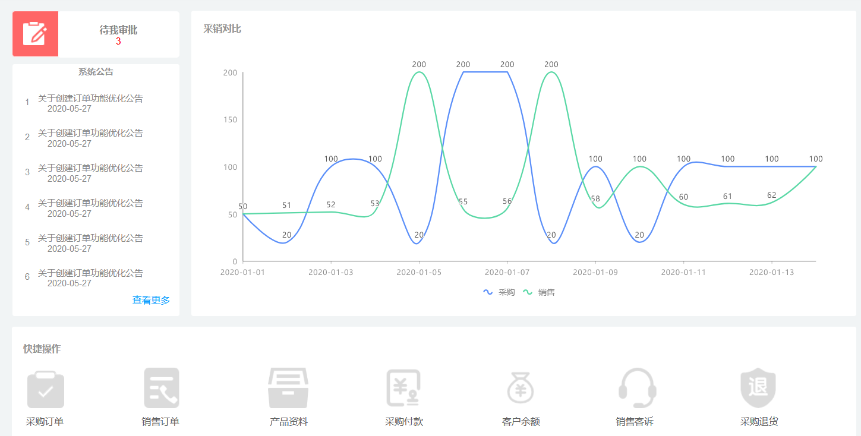
Task: Click the 采购付款 label text
Action: pyautogui.click(x=404, y=422)
